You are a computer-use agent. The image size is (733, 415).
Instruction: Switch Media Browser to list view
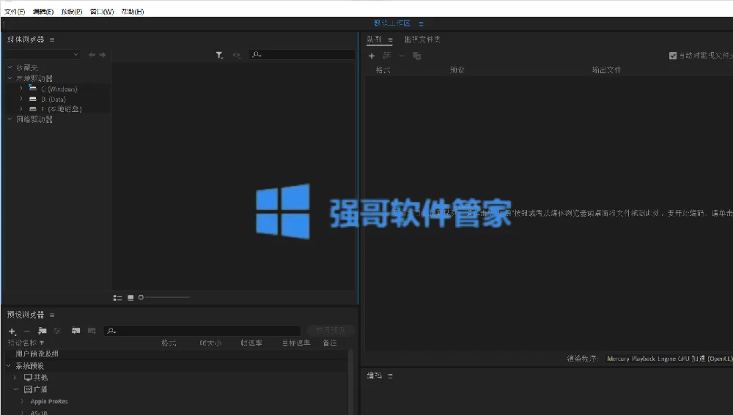pos(118,298)
